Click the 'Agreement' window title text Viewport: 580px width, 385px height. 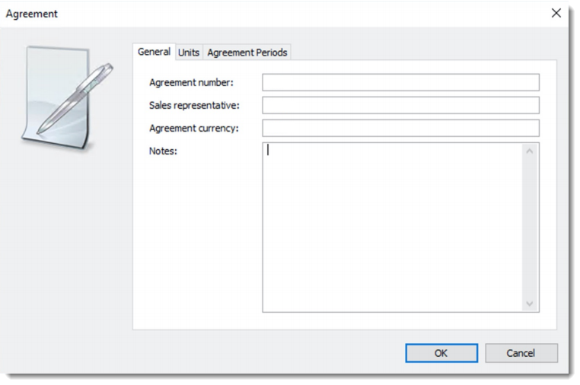(31, 14)
